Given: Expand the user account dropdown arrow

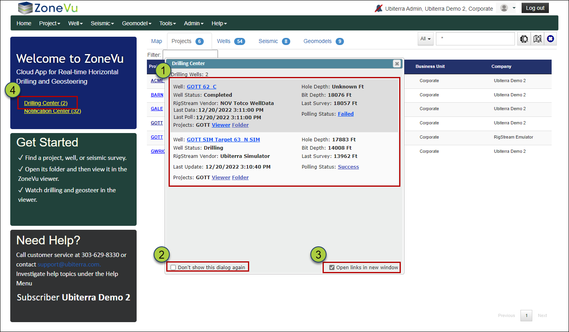Looking at the screenshot, I should tap(514, 8).
